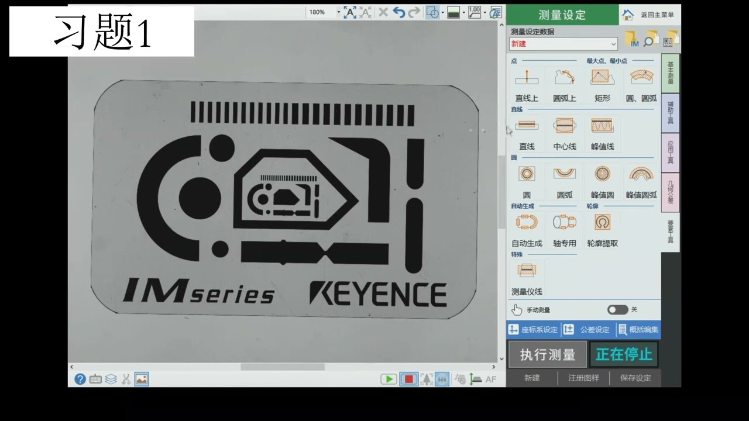Pick the 峰值圆 peak circle tool
749x421 pixels.
coord(602,181)
